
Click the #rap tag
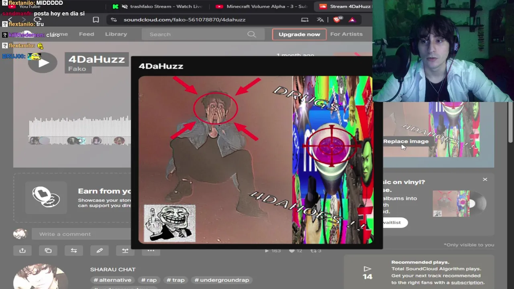149,280
